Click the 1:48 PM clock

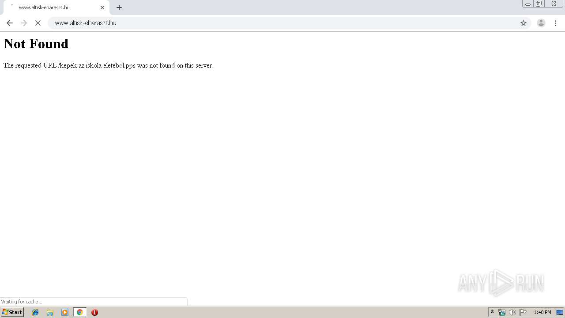point(542,312)
